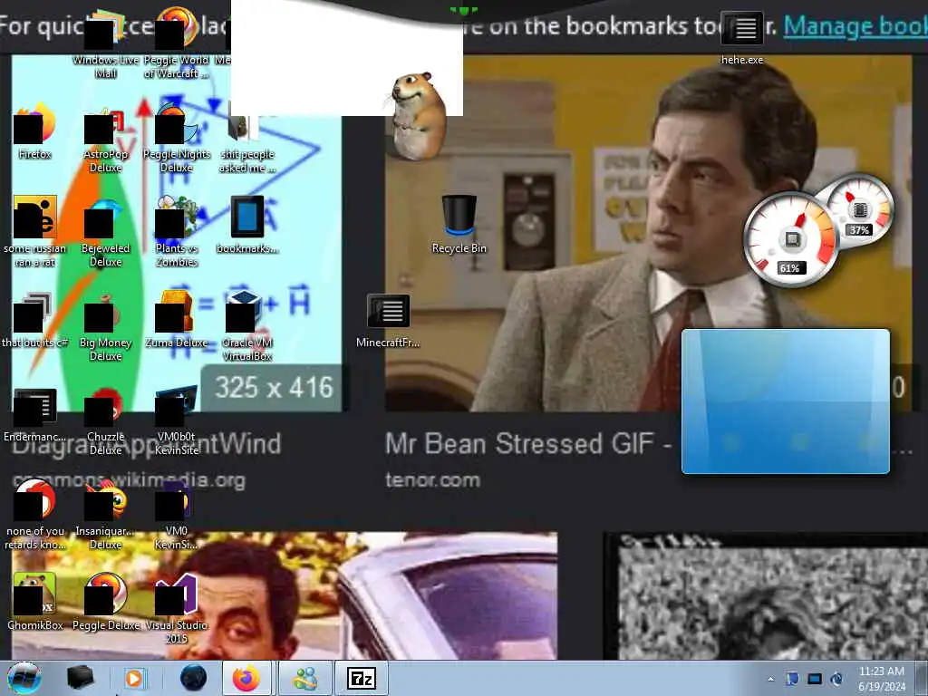Click the blue window preview thumbnail
The image size is (928, 696).
[x=786, y=401]
